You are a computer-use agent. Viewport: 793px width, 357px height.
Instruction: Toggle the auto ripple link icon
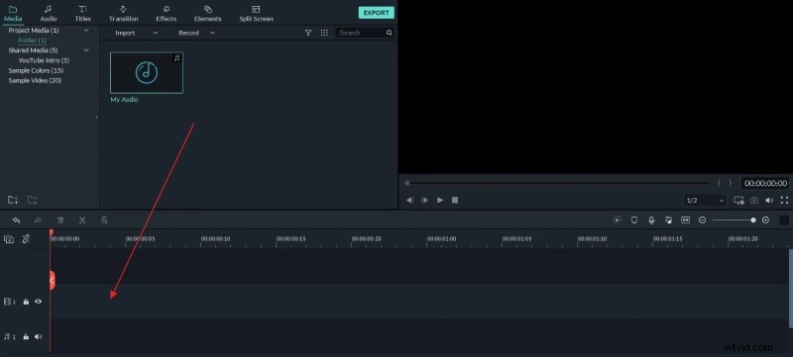26,239
